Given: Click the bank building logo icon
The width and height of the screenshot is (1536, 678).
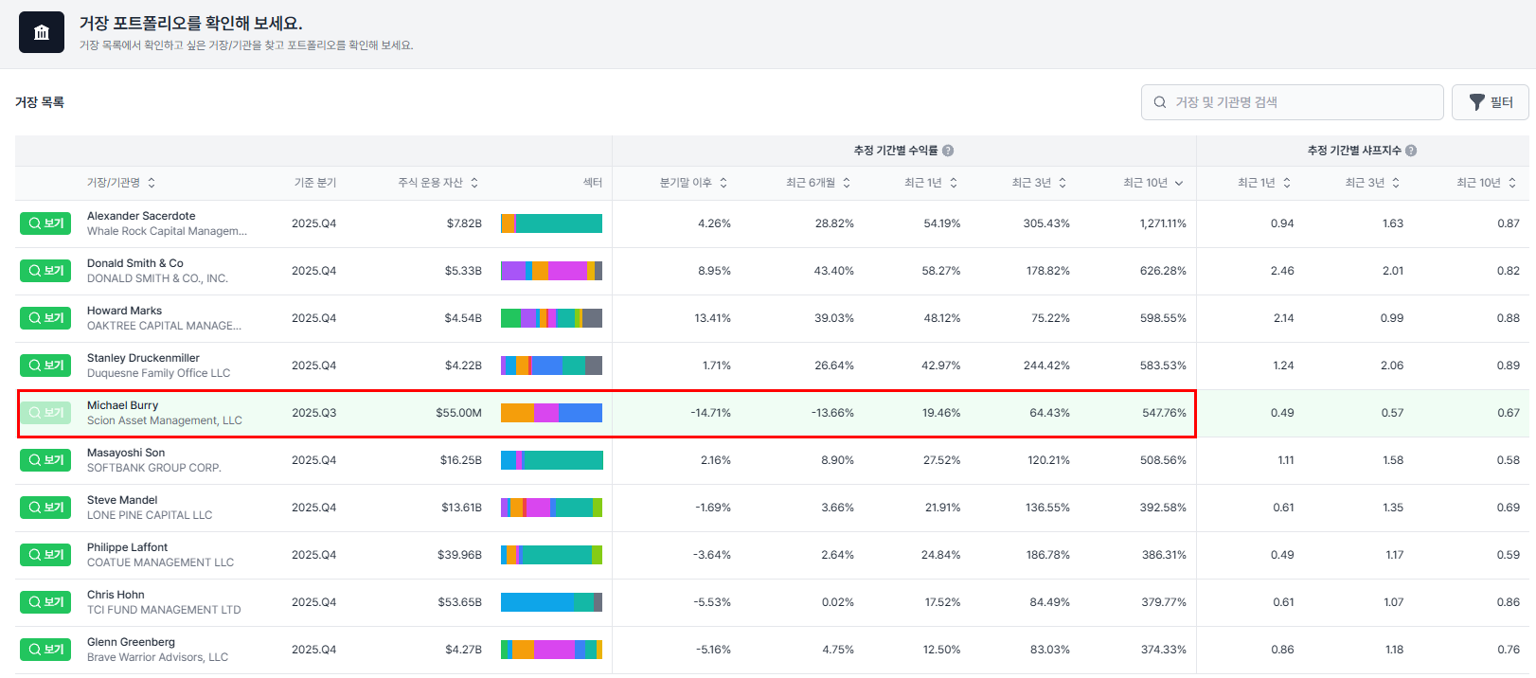Looking at the screenshot, I should 42,32.
